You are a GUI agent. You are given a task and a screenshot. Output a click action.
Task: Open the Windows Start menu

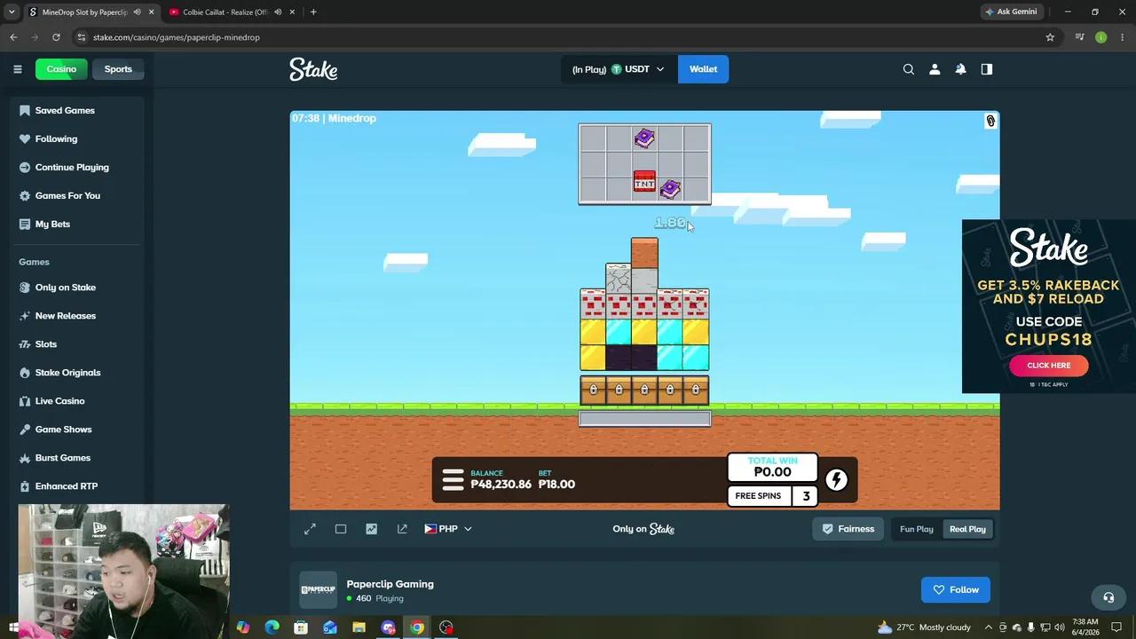(x=12, y=627)
